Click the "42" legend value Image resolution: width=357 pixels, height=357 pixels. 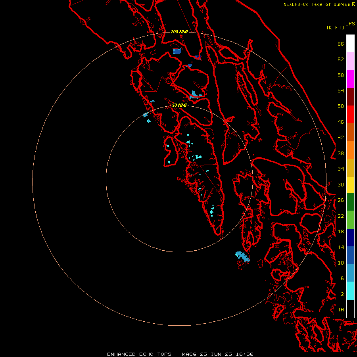[x=341, y=138]
